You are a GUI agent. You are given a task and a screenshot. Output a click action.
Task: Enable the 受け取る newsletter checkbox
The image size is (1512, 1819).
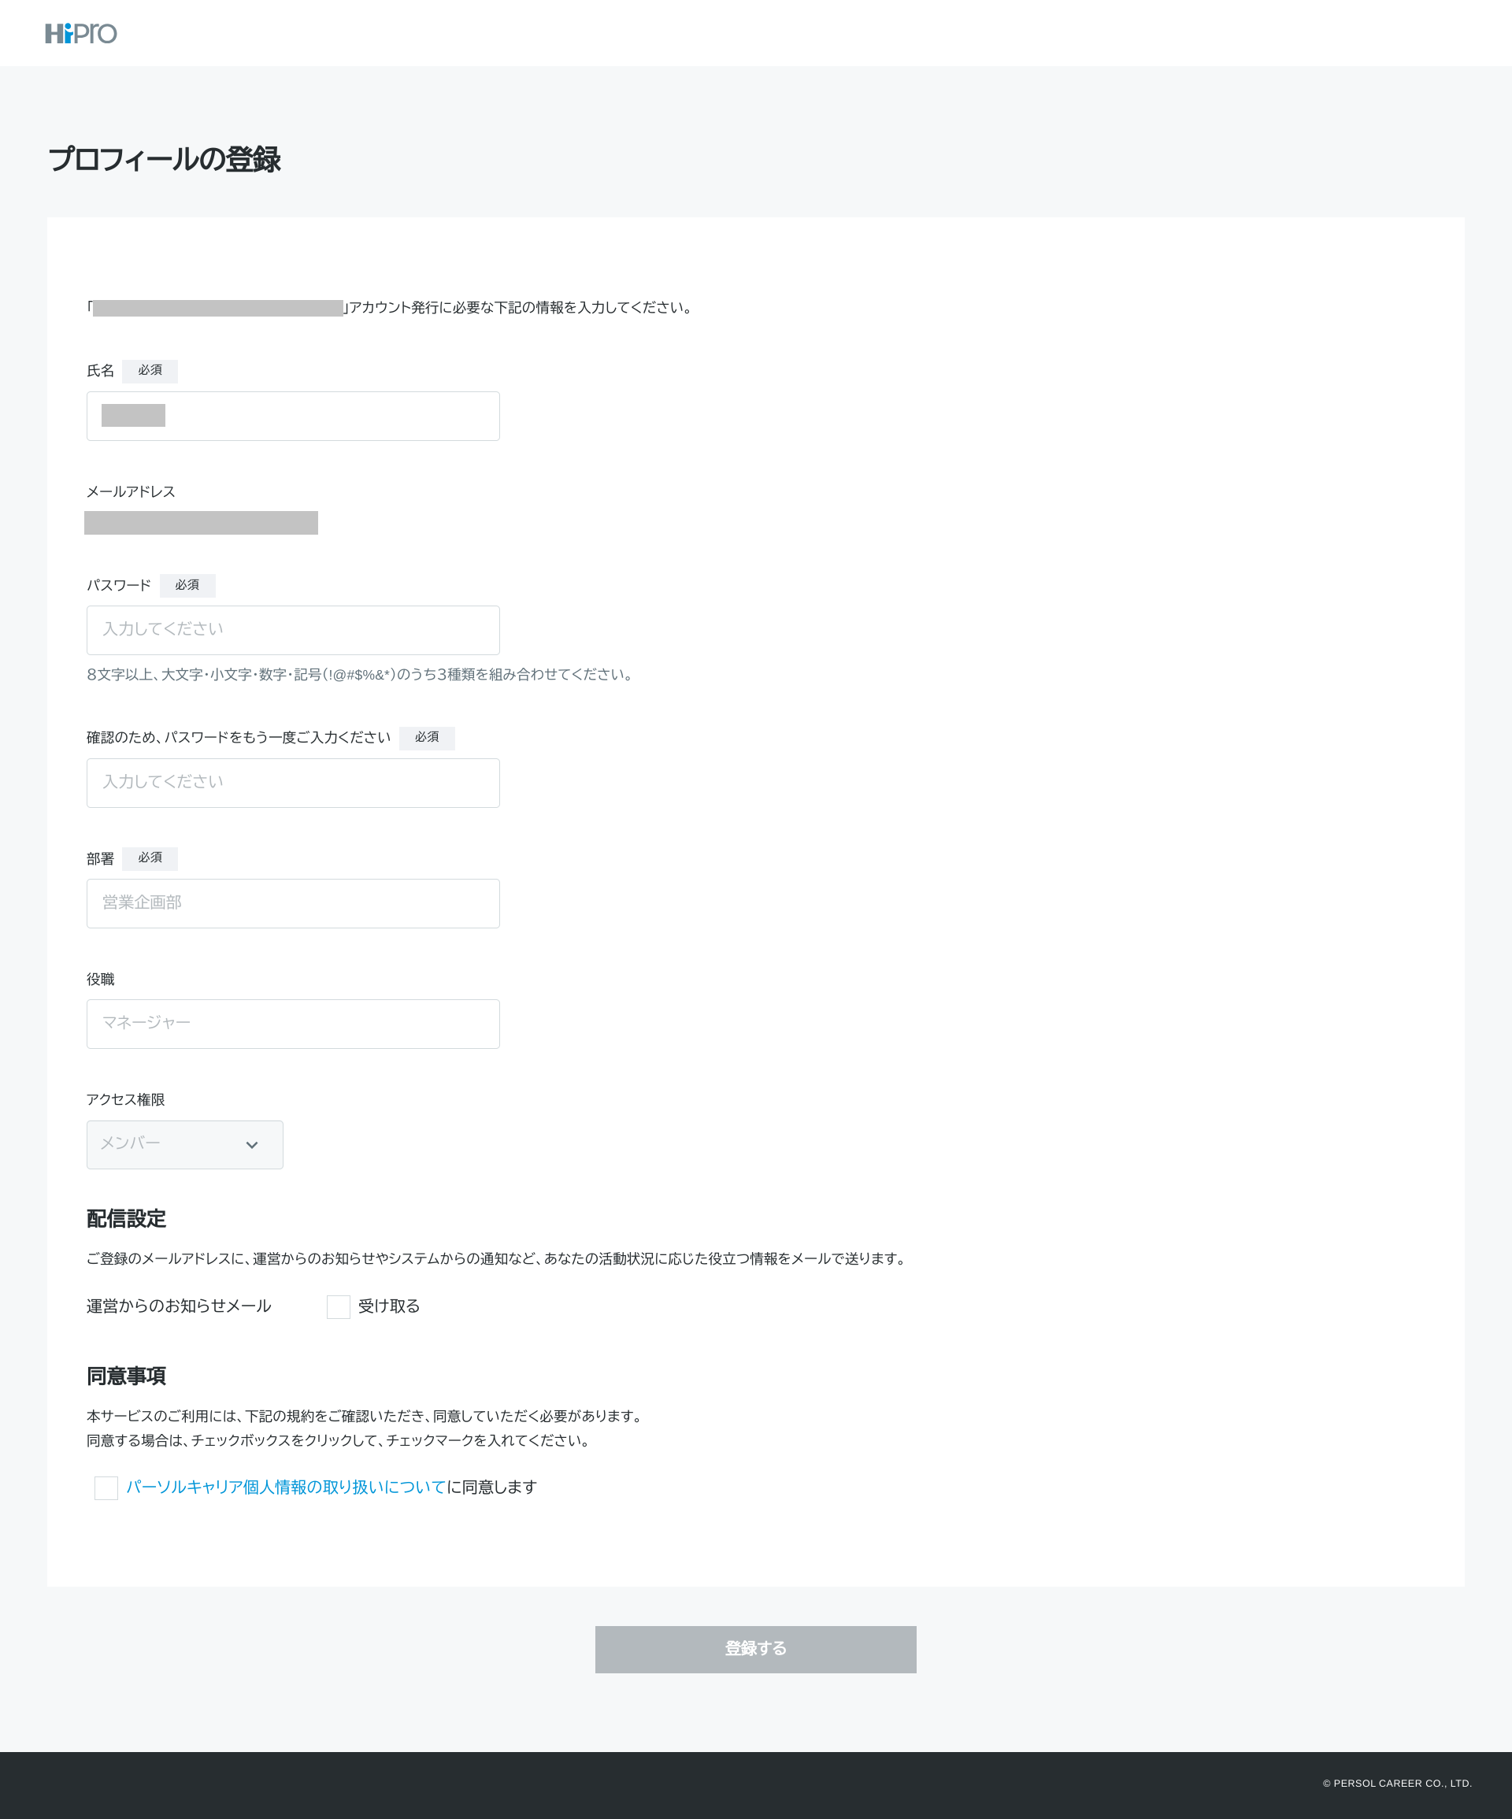[x=338, y=1307]
